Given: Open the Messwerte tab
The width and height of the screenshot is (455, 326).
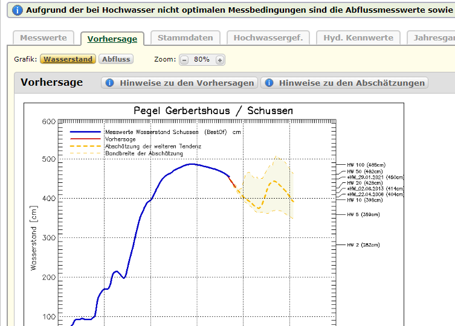Looking at the screenshot, I should (x=44, y=37).
